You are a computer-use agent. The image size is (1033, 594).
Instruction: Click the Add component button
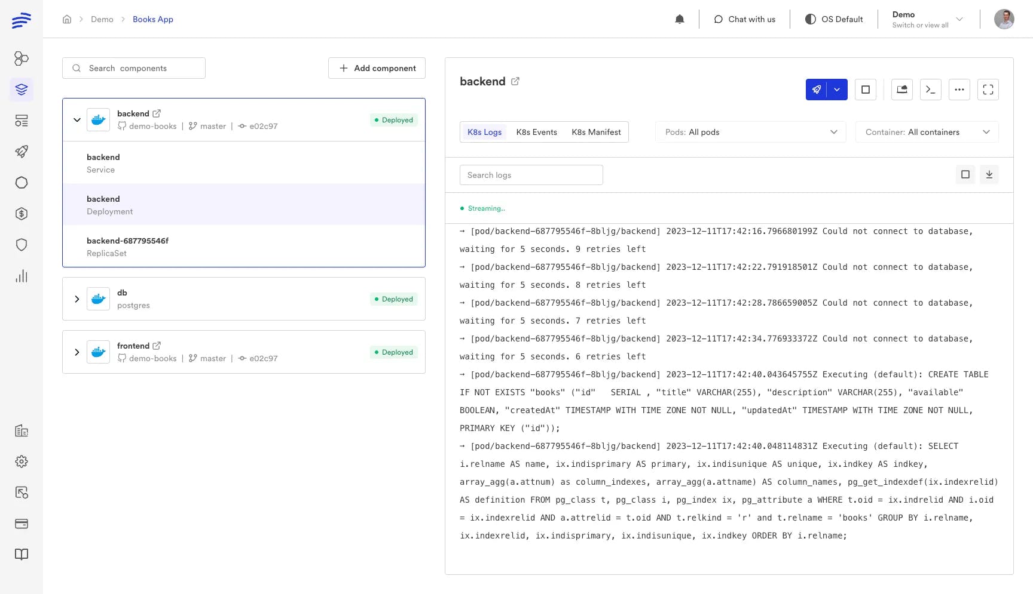377,68
